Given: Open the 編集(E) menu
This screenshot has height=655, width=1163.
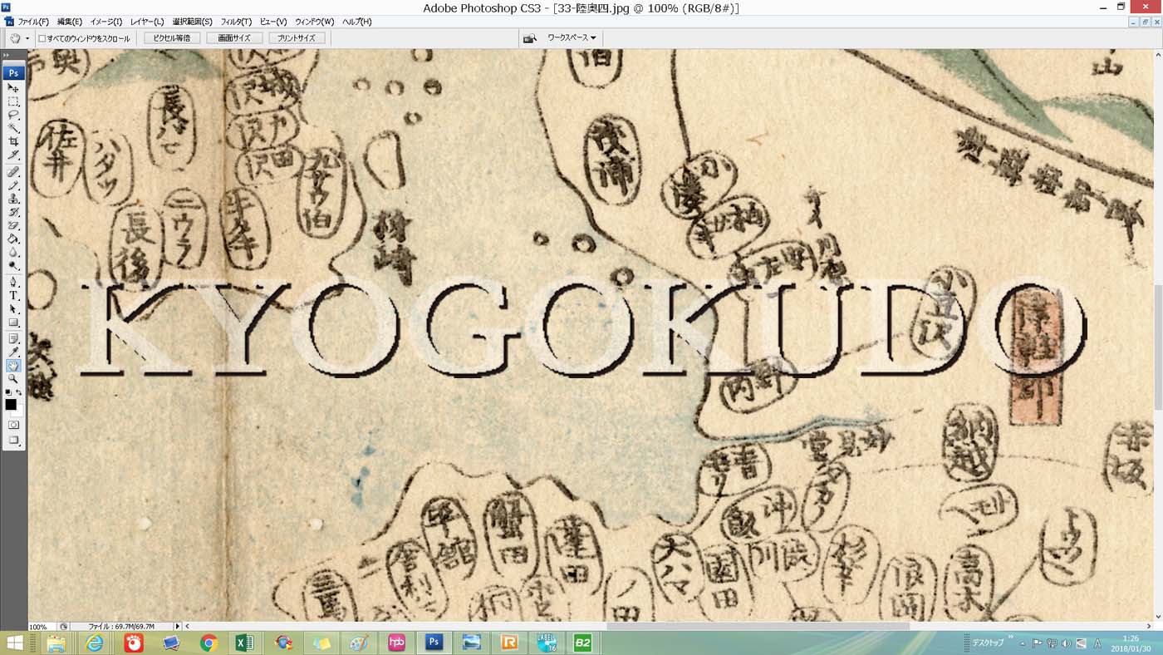Looking at the screenshot, I should click(70, 22).
